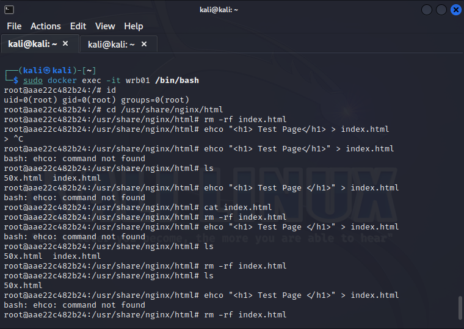The width and height of the screenshot is (464, 329).
Task: Click the terminal scrollbar handle
Action: [460, 308]
